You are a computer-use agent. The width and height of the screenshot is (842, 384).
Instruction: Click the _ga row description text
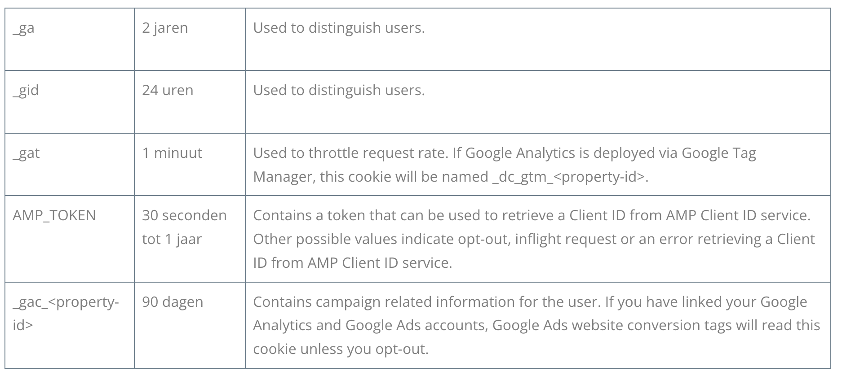339,28
